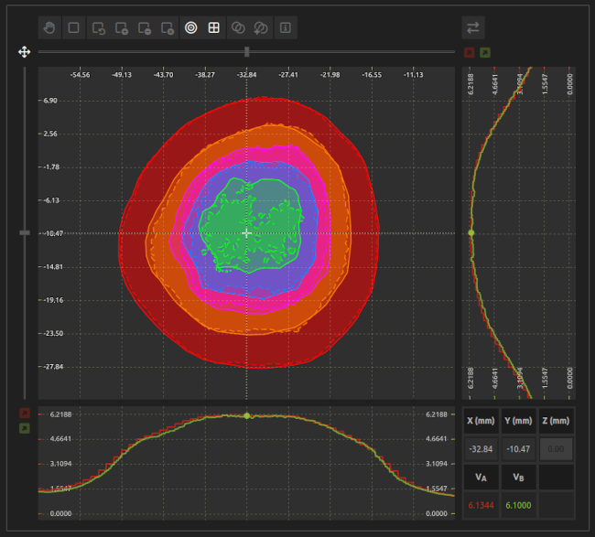Click the -21.98 x-axis label
The height and width of the screenshot is (537, 595).
(330, 75)
